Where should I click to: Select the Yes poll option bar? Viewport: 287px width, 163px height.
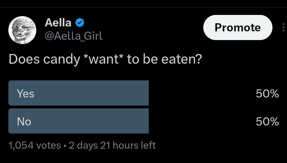[x=78, y=93]
